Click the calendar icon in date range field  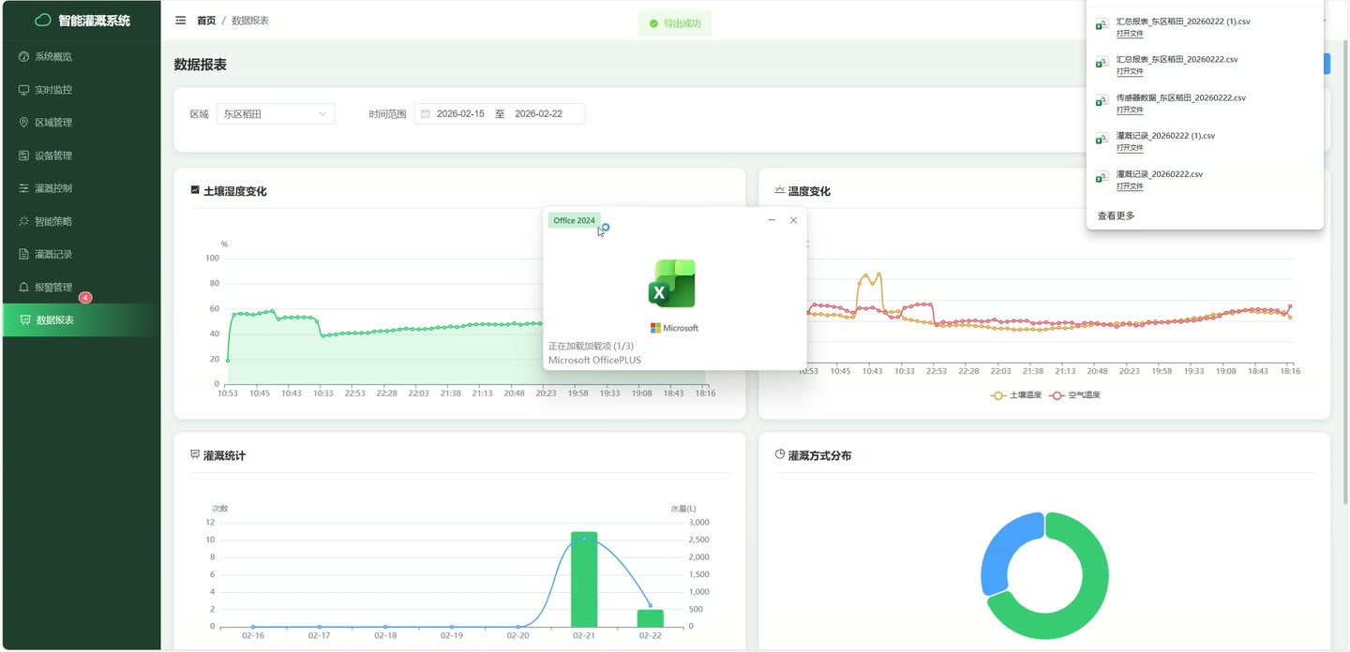[x=426, y=114]
